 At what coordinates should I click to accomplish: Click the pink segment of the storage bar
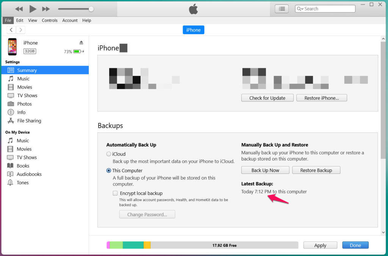coord(108,245)
